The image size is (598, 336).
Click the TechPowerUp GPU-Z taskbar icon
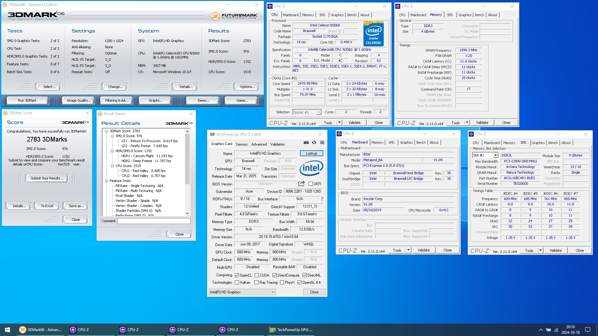292,330
